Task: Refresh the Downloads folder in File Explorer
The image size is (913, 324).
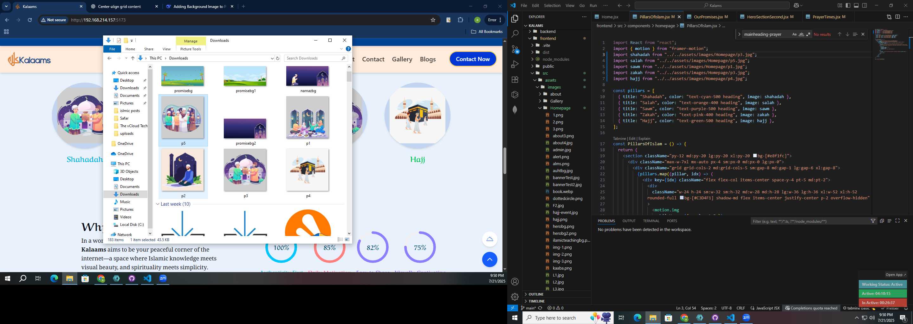Action: point(278,58)
